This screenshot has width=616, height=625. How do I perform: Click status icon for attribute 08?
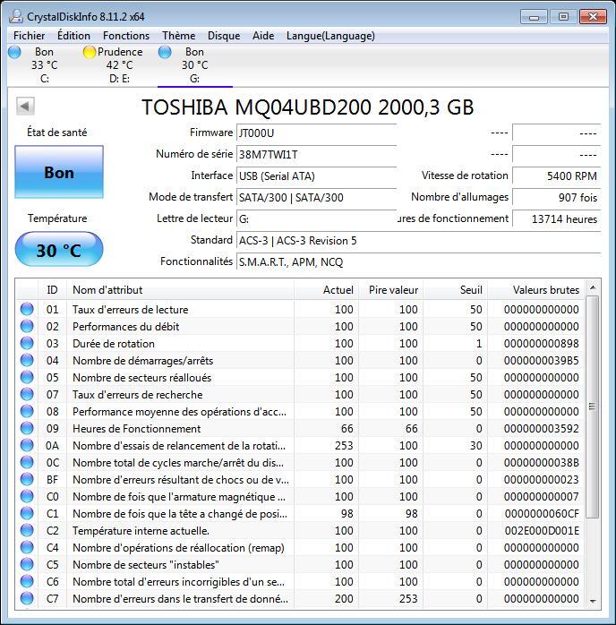coord(27,411)
